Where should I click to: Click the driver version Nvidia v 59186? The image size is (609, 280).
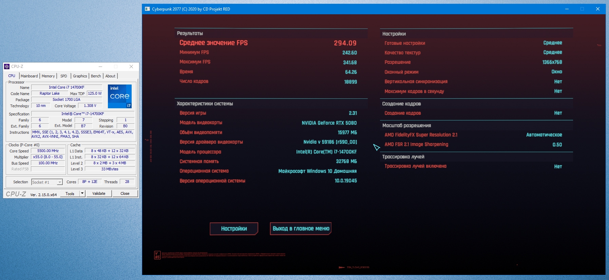coord(330,142)
